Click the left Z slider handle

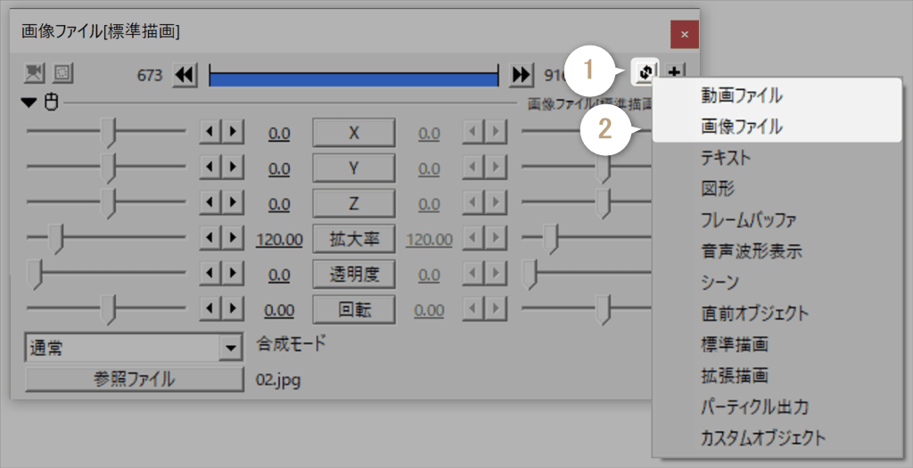[108, 204]
